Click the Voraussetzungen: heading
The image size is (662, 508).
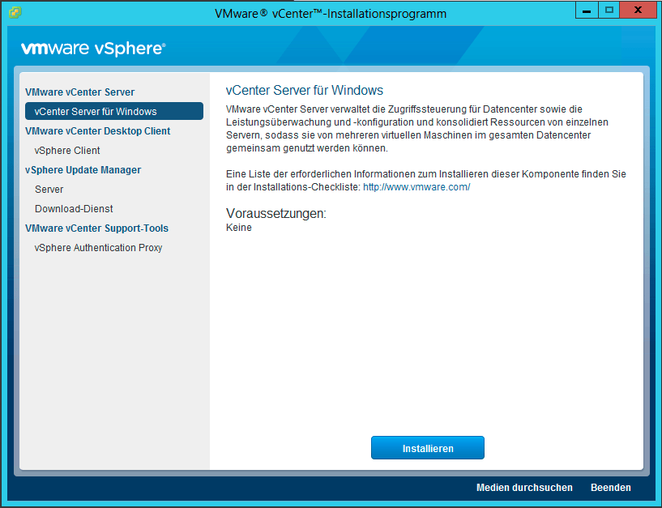coord(276,214)
